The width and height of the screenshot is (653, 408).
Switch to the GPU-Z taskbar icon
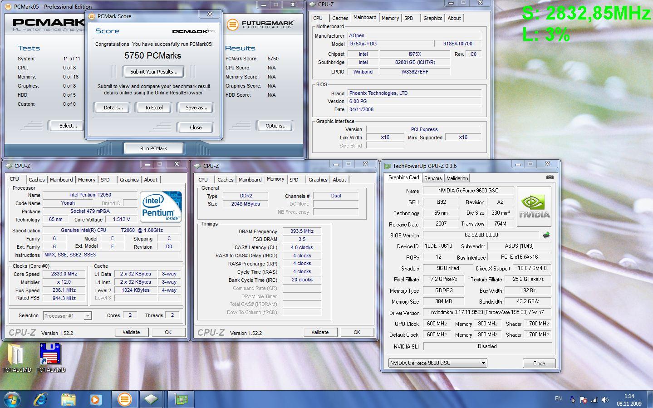click(182, 399)
